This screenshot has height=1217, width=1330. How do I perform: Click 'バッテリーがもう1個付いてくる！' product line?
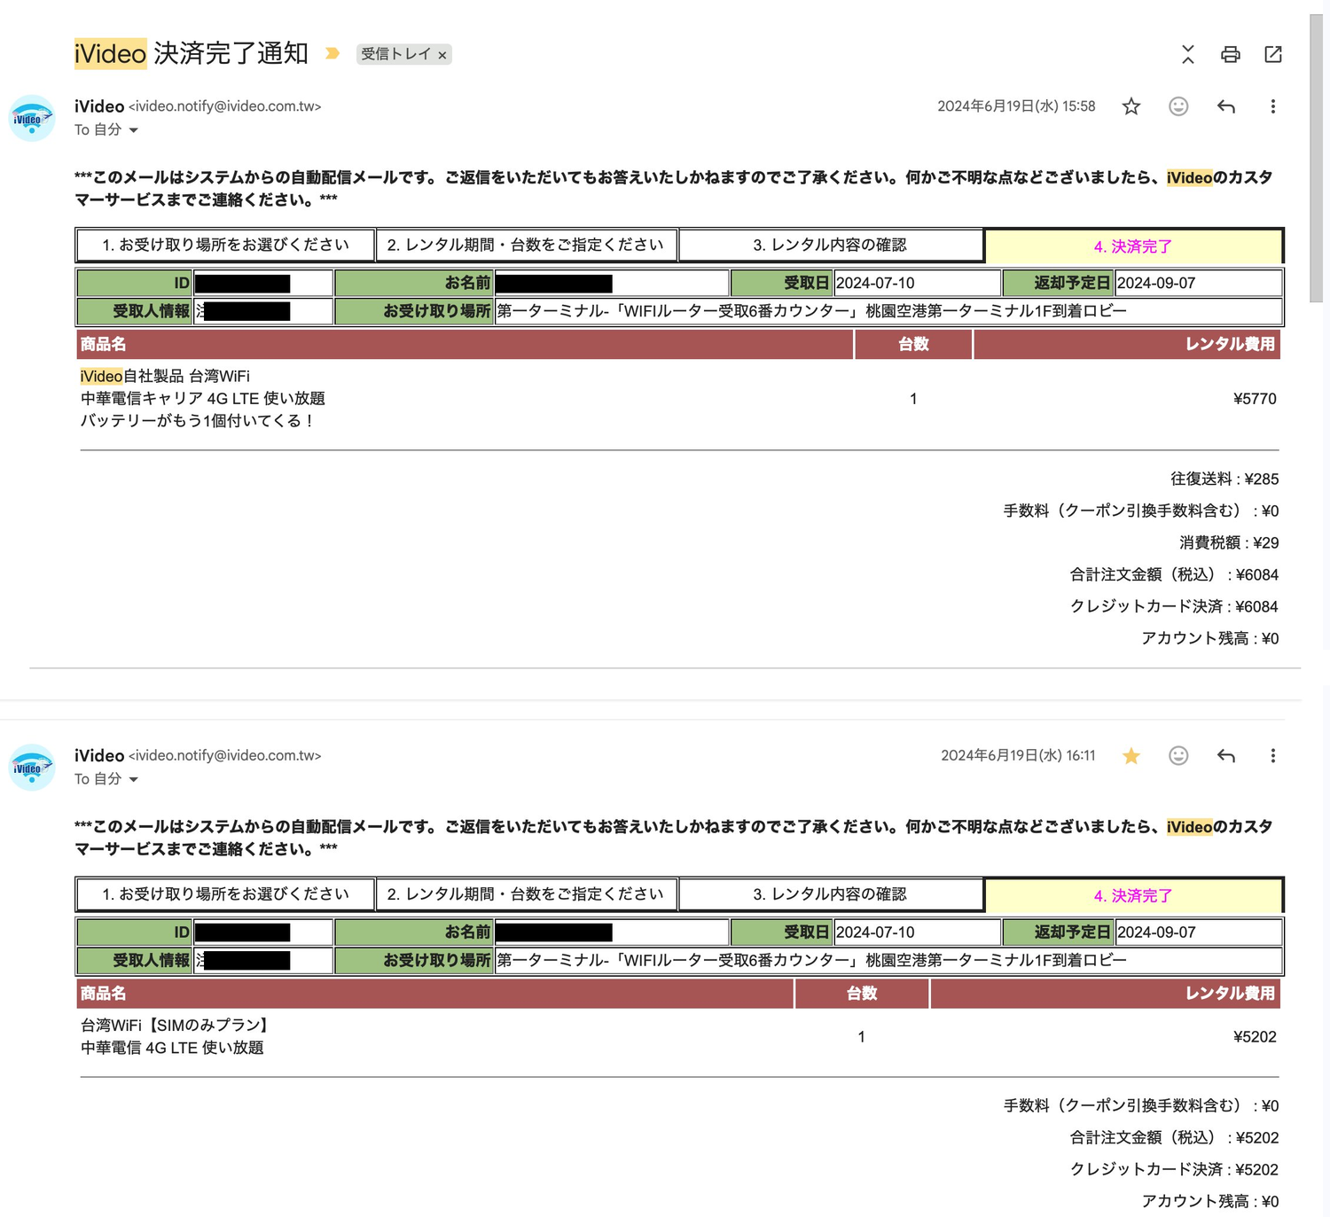(198, 421)
